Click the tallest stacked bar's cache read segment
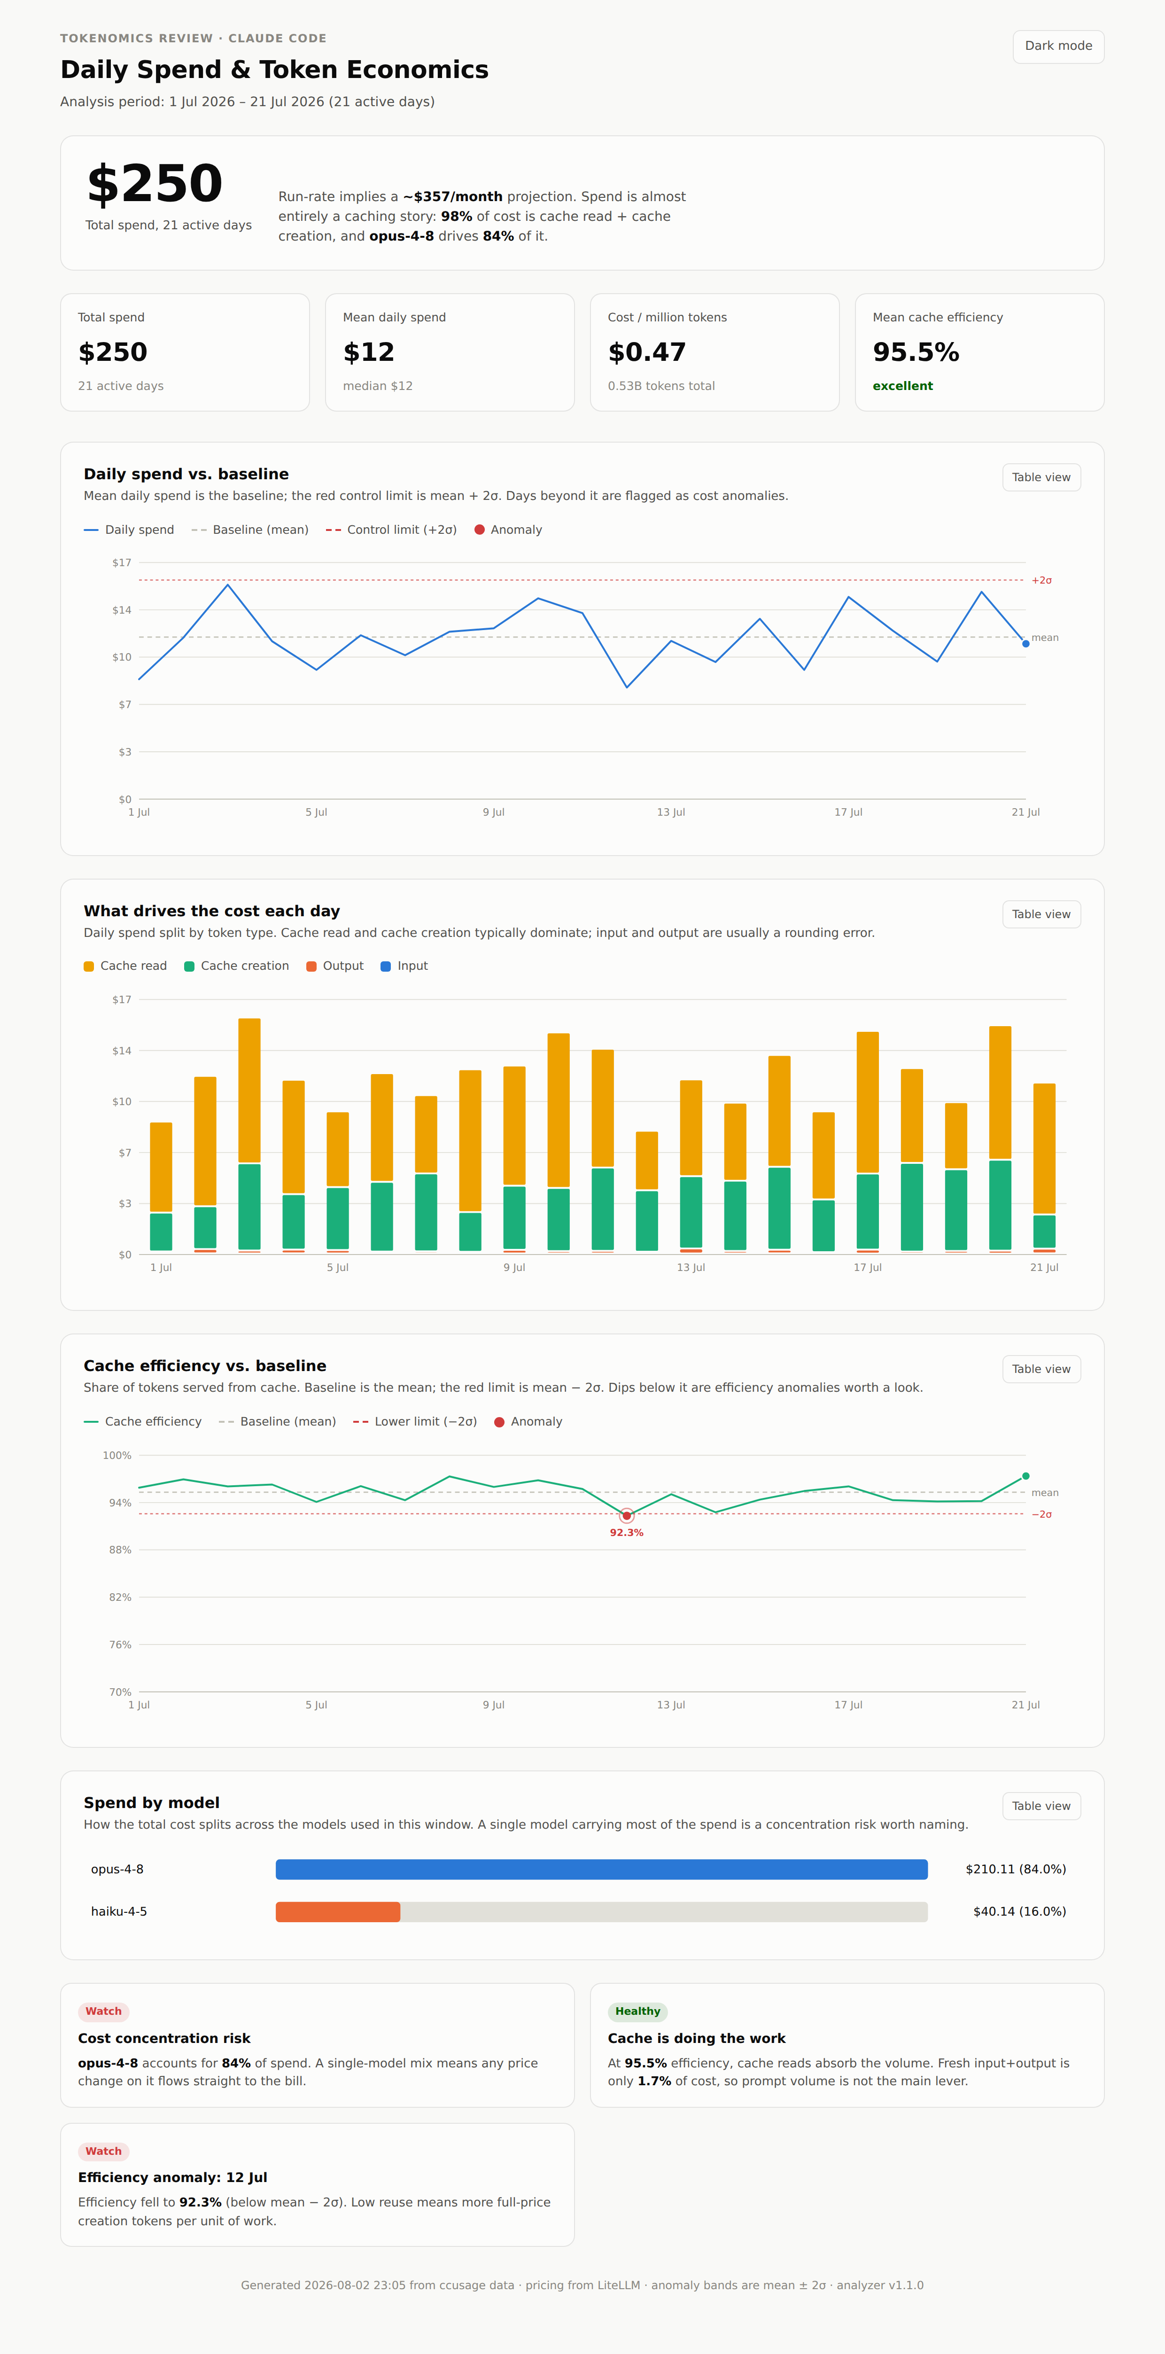Image resolution: width=1165 pixels, height=2354 pixels. 249,1090
